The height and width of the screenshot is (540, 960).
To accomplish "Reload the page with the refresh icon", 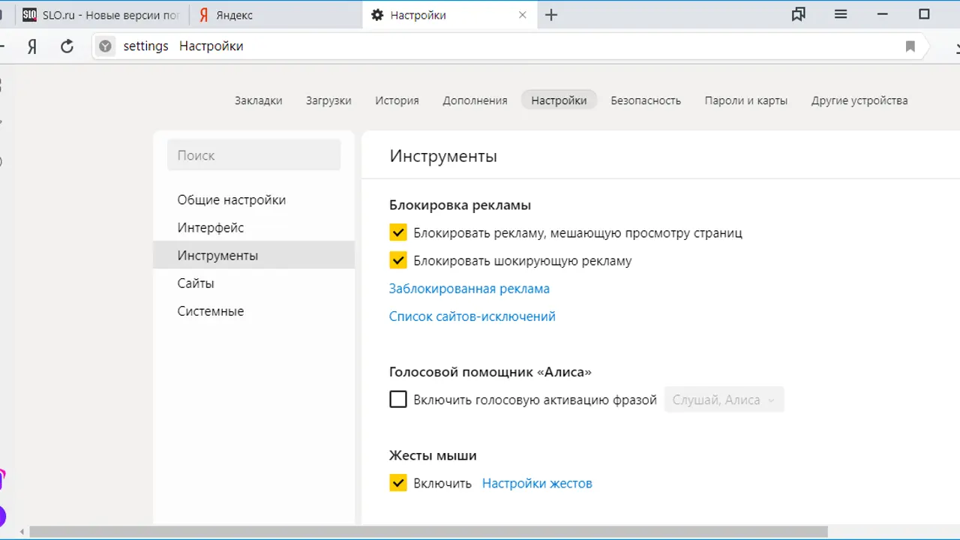I will [x=67, y=46].
